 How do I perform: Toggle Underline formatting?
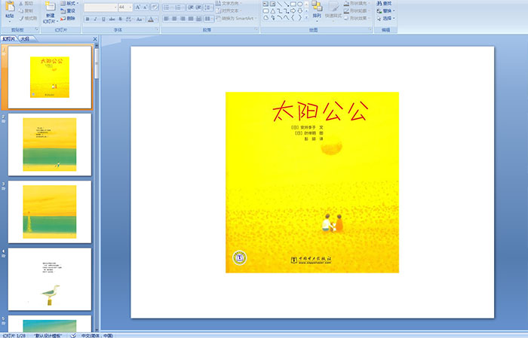103,19
